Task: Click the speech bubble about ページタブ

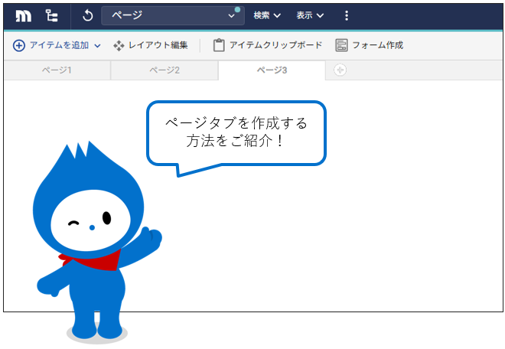Action: click(x=236, y=132)
